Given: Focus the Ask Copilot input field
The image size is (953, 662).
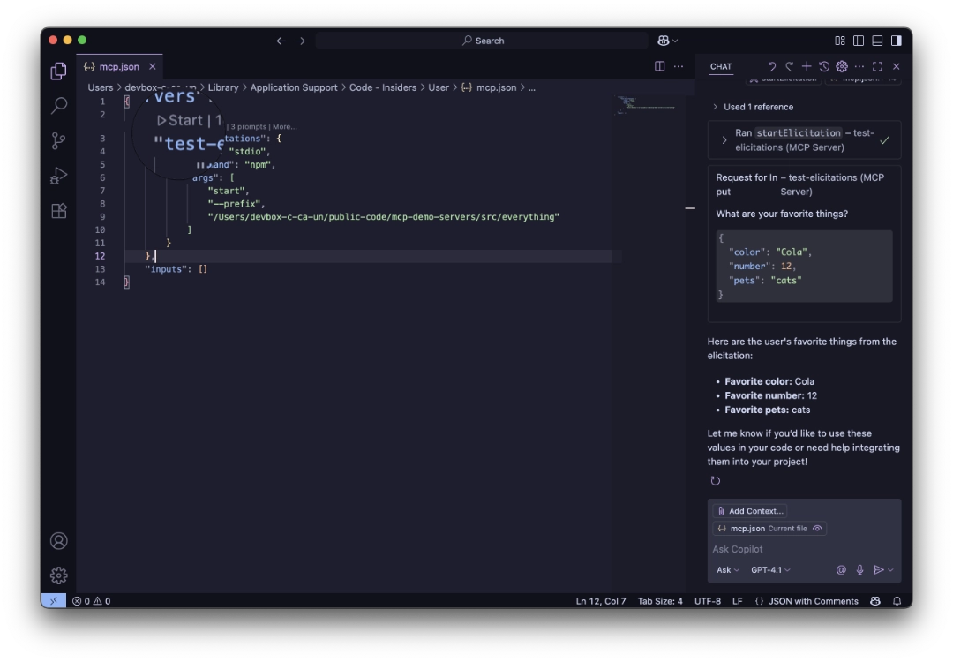Looking at the screenshot, I should click(804, 549).
